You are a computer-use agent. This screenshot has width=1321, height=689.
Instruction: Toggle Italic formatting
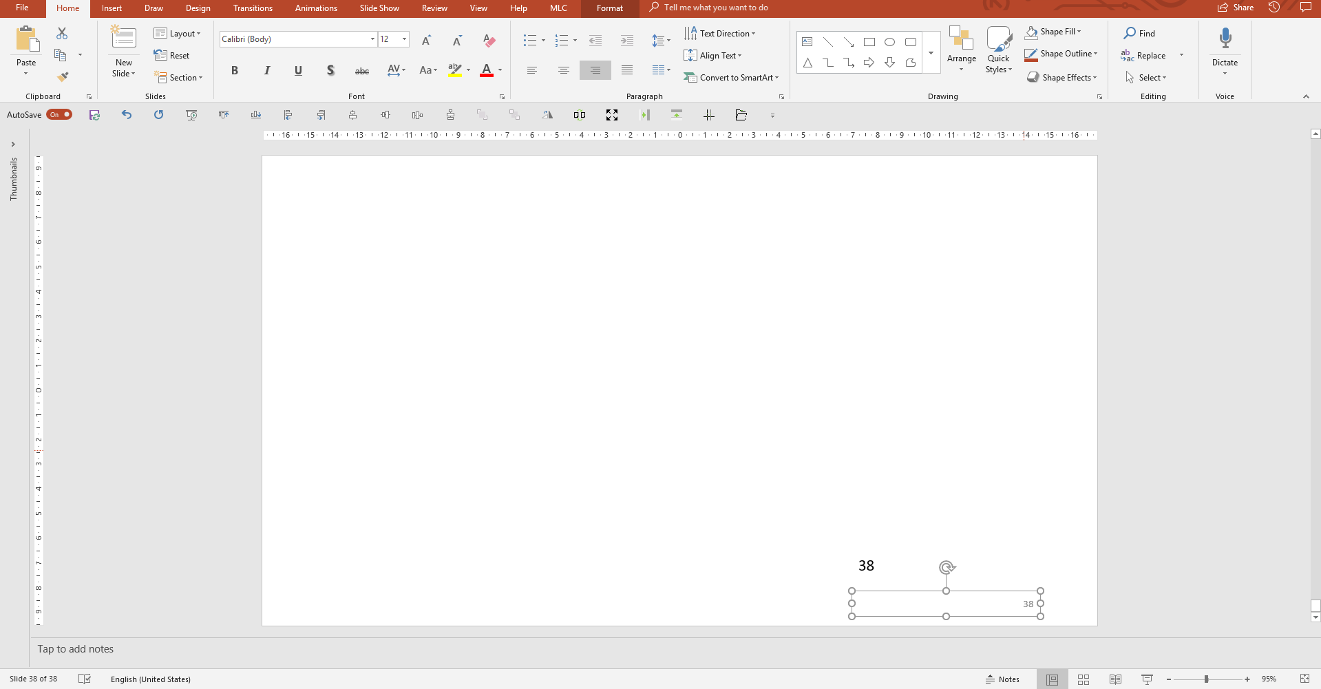266,70
